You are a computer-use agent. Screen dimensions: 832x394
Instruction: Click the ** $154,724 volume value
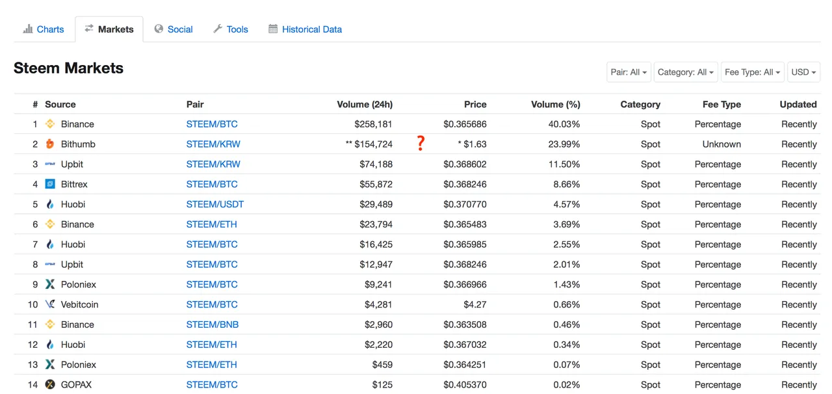(369, 144)
